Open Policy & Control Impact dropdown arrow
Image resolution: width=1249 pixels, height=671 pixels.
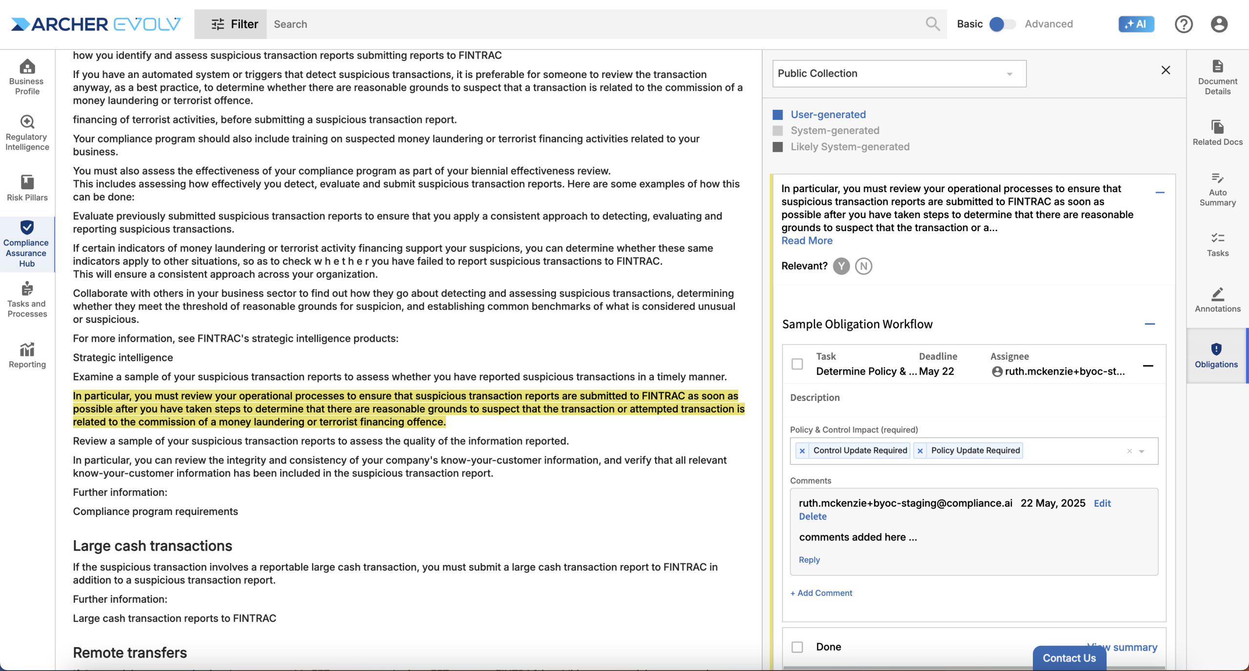click(1142, 451)
